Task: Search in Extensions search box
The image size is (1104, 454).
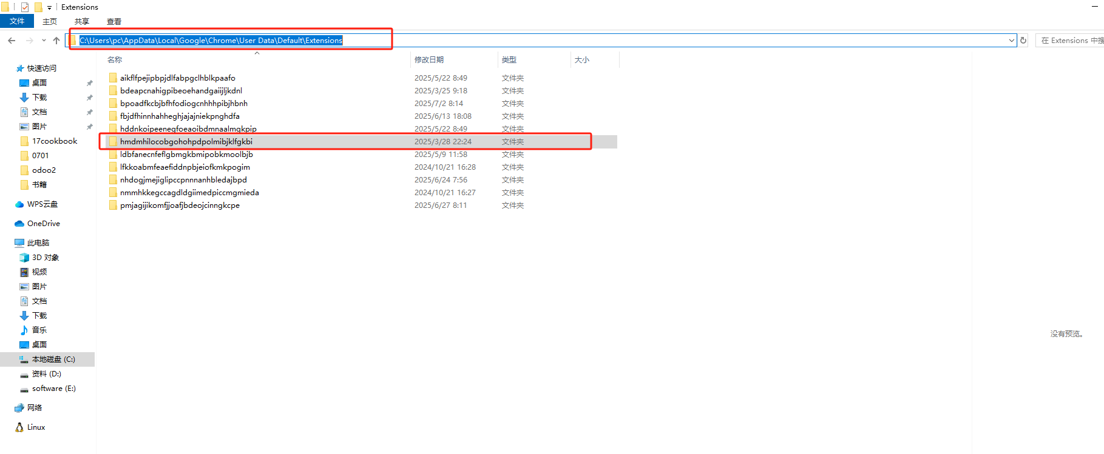Action: pyautogui.click(x=1071, y=41)
